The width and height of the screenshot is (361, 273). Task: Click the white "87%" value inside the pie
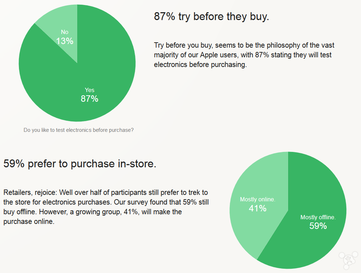[x=89, y=99]
